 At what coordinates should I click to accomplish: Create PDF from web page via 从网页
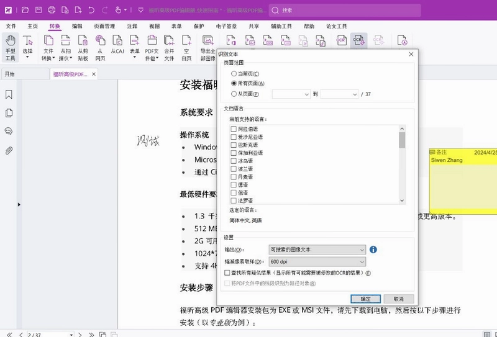click(x=100, y=48)
